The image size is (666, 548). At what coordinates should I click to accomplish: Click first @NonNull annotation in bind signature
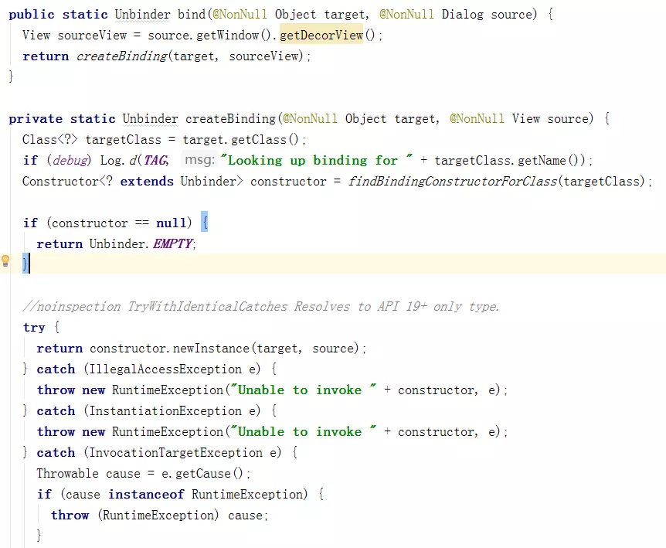pos(240,15)
